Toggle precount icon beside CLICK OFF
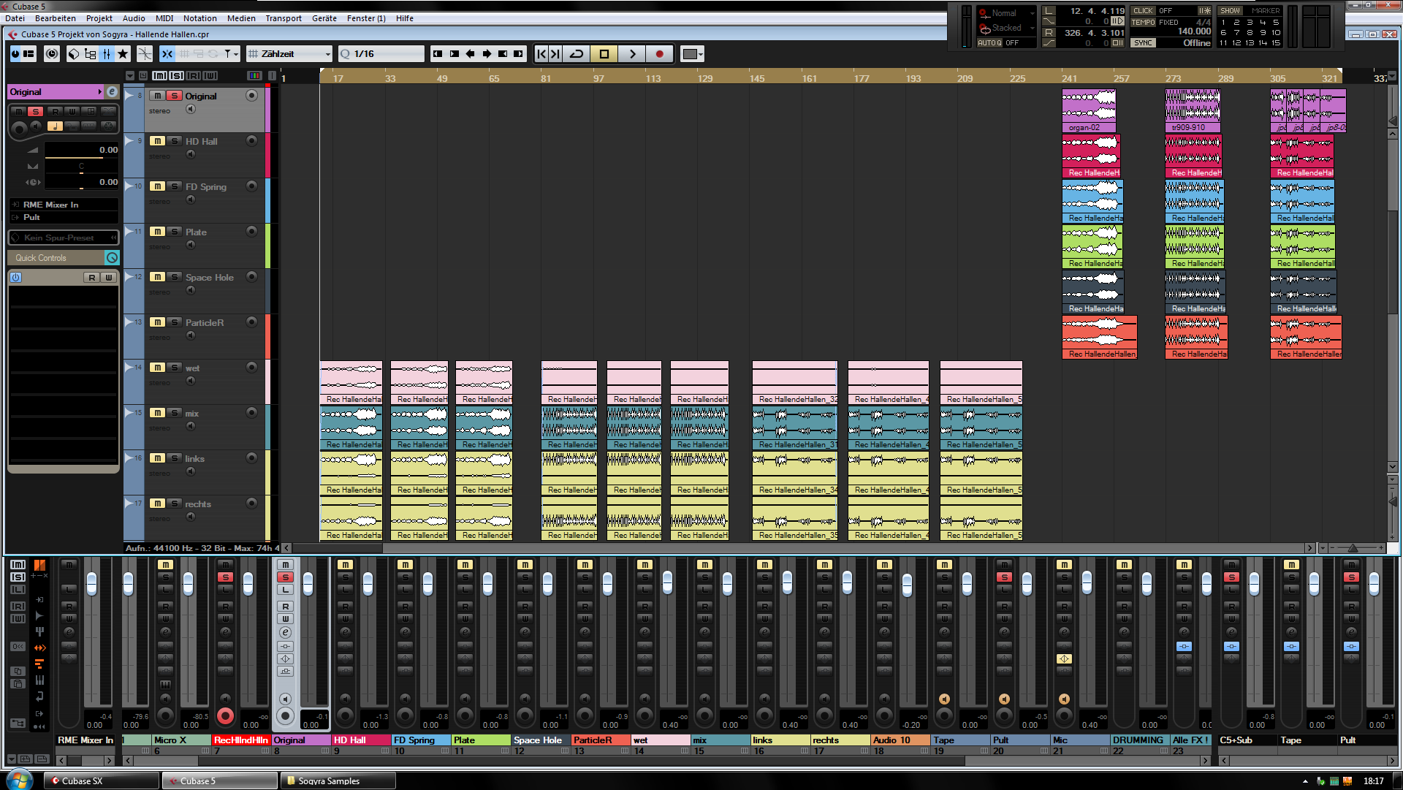 coord(1204,11)
